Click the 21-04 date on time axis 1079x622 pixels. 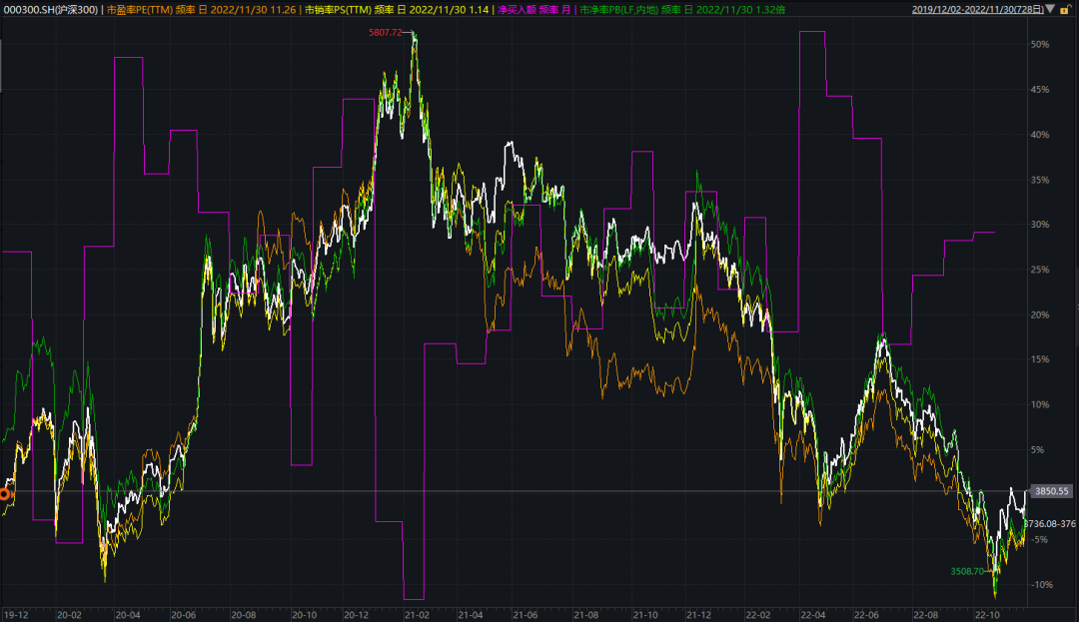click(471, 615)
